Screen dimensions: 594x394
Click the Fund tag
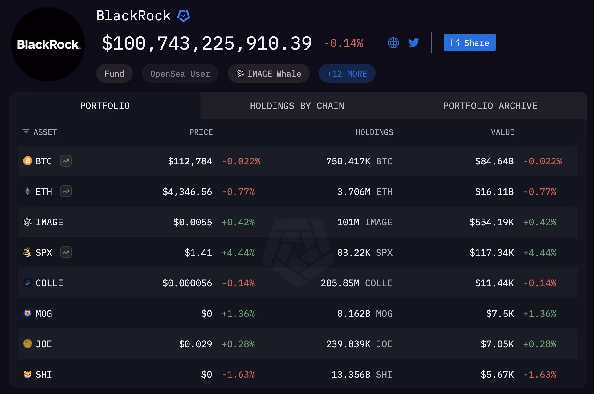pos(114,74)
